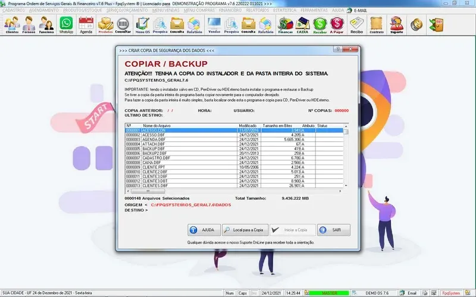476x297 pixels.
Task: Click the Suporte toolbar icon
Action: [396, 25]
